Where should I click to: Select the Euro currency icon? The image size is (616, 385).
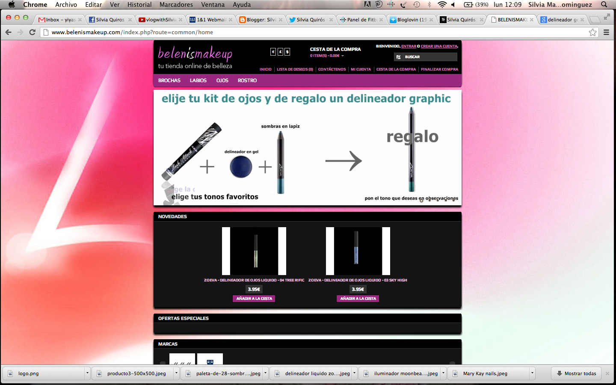pyautogui.click(x=273, y=52)
